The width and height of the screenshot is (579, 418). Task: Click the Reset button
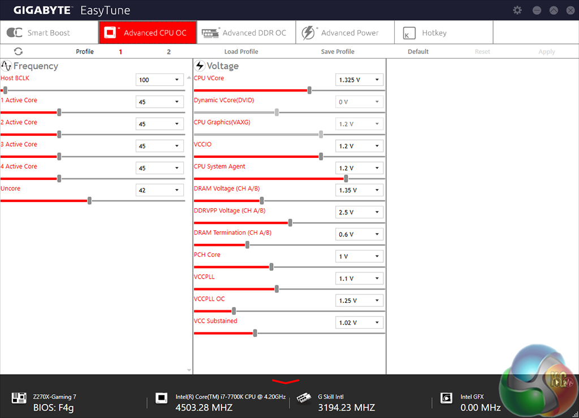pos(482,51)
